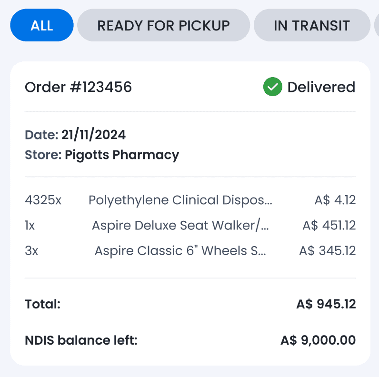Image resolution: width=379 pixels, height=377 pixels.
Task: Click the 3x quantity label
Action: [31, 250]
